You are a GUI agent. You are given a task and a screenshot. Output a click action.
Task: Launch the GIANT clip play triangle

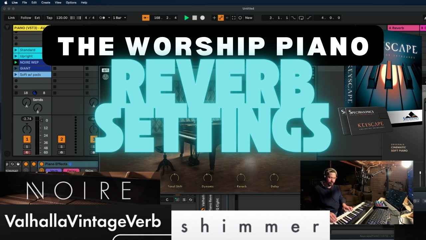tap(16, 68)
